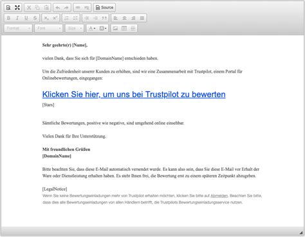Toggle italic formatting
The image size is (305, 237).
pos(17,18)
